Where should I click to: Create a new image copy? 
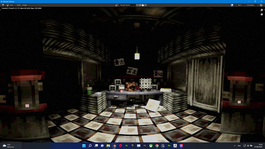(140, 5)
